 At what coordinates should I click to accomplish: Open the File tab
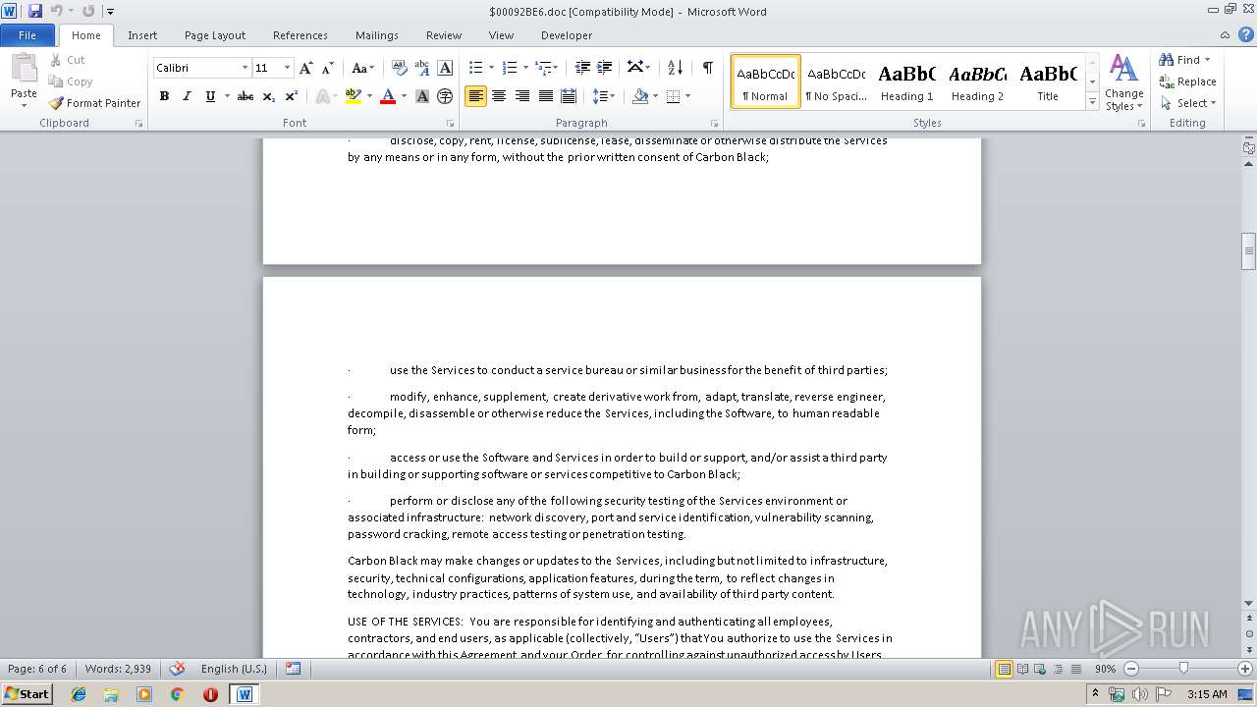(27, 35)
